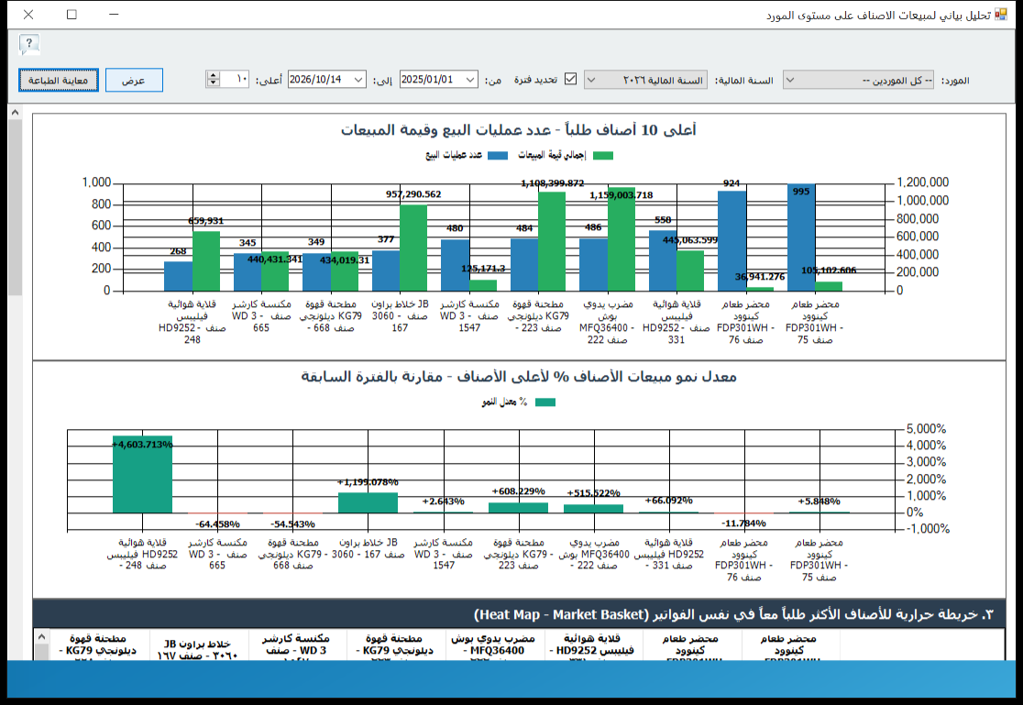This screenshot has height=705, width=1023.
Task: Click the heat map table scroll-up arrow
Action: [x=41, y=636]
